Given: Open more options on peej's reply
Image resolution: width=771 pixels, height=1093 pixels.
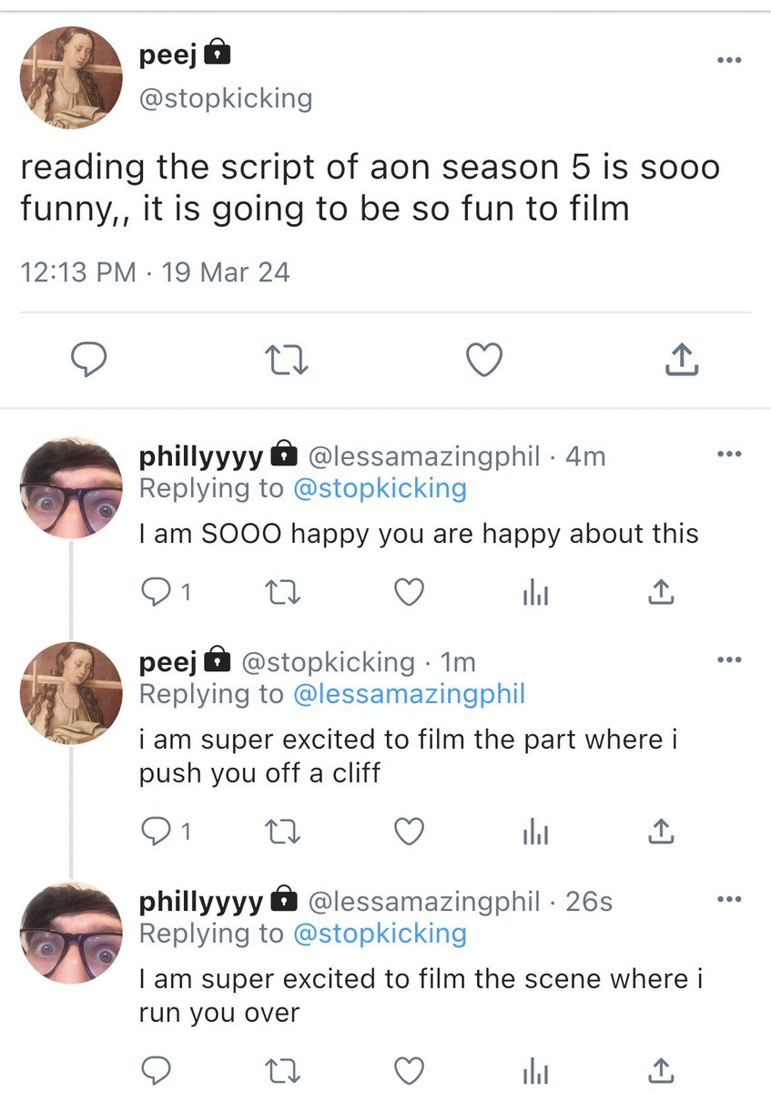Looking at the screenshot, I should pos(728,660).
